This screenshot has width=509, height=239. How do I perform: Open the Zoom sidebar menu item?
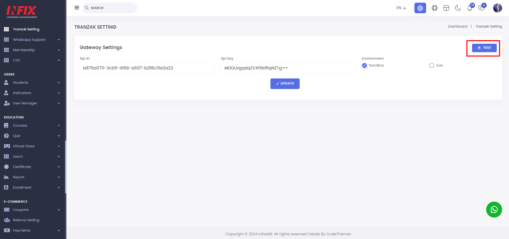(18, 156)
